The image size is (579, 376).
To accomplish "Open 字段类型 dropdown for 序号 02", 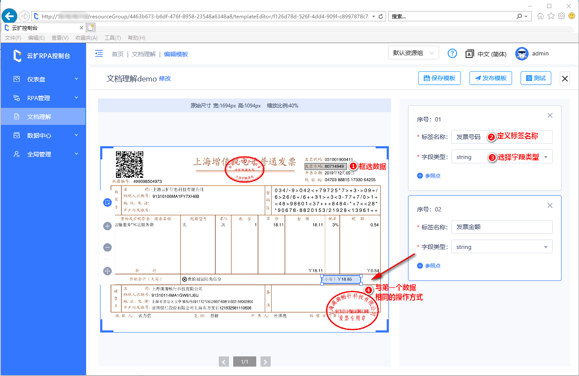I will point(502,247).
